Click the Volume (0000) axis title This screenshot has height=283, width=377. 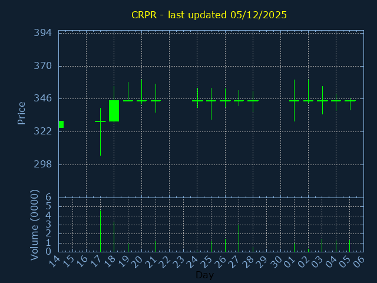point(35,225)
